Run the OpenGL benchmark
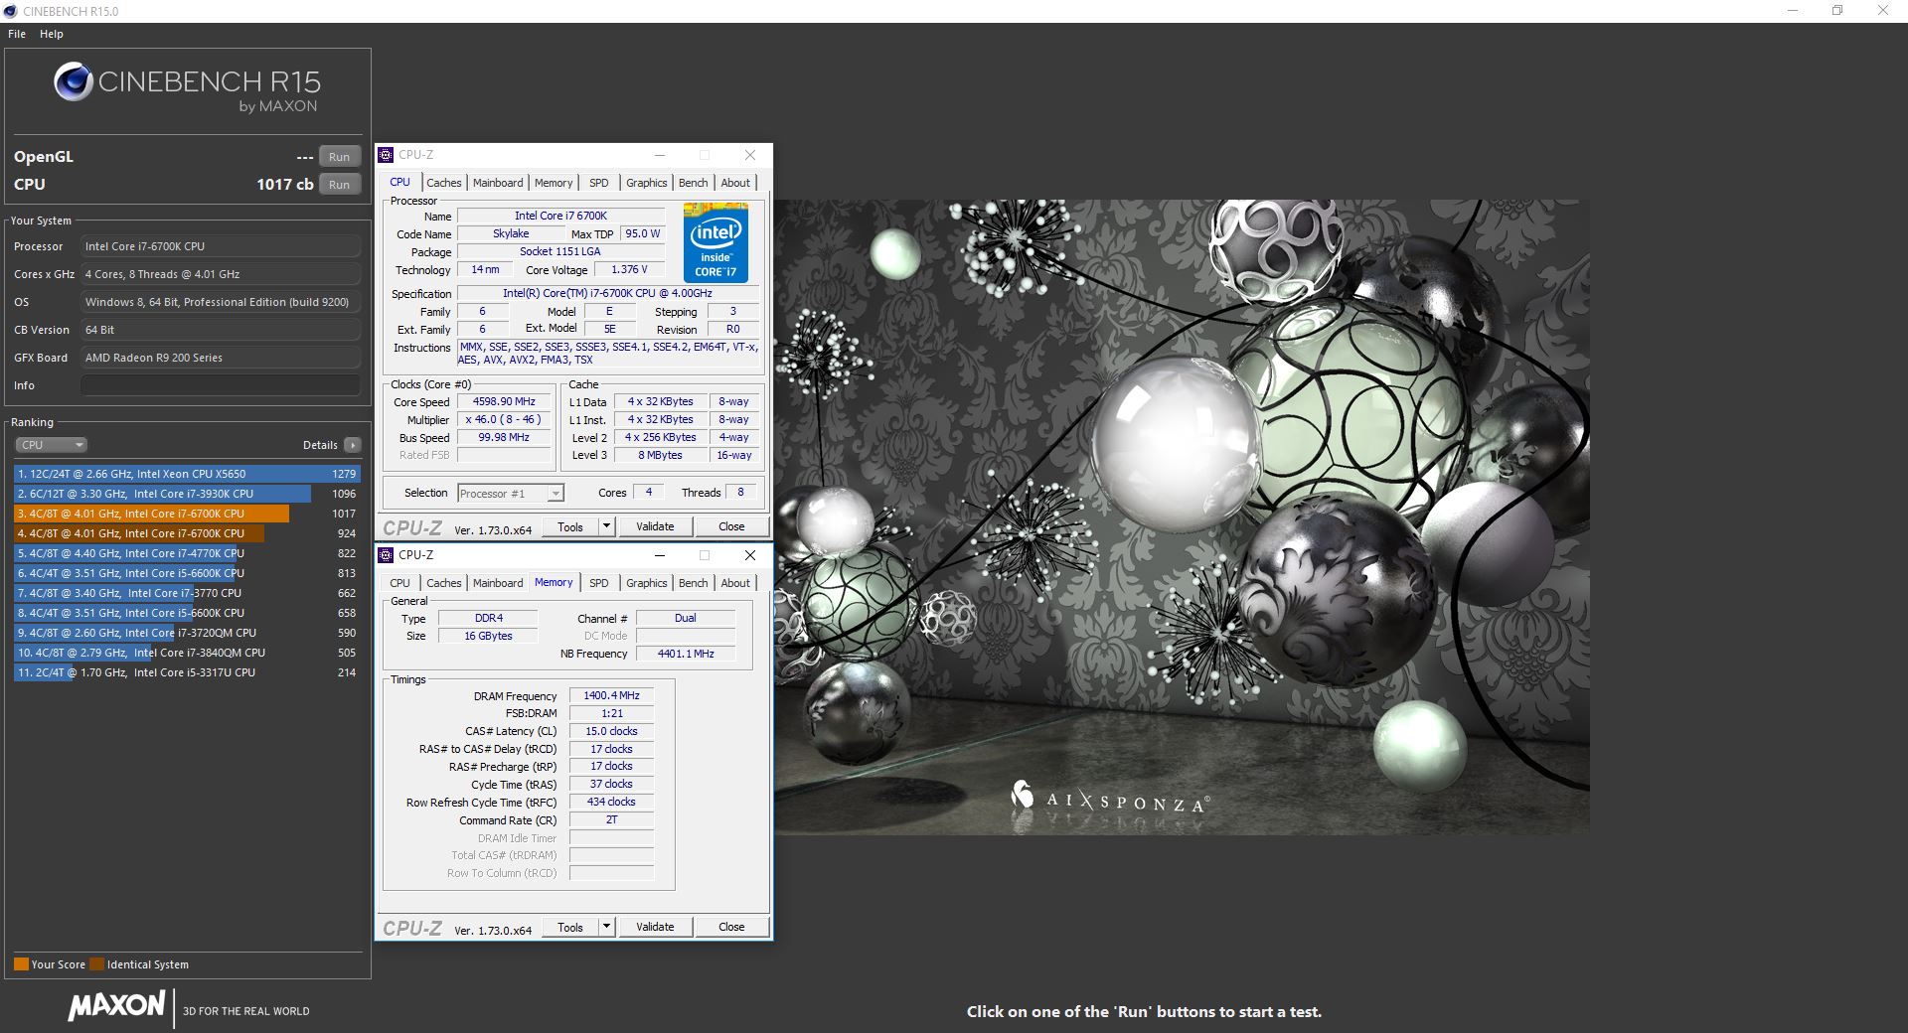Image resolution: width=1908 pixels, height=1033 pixels. point(339,157)
